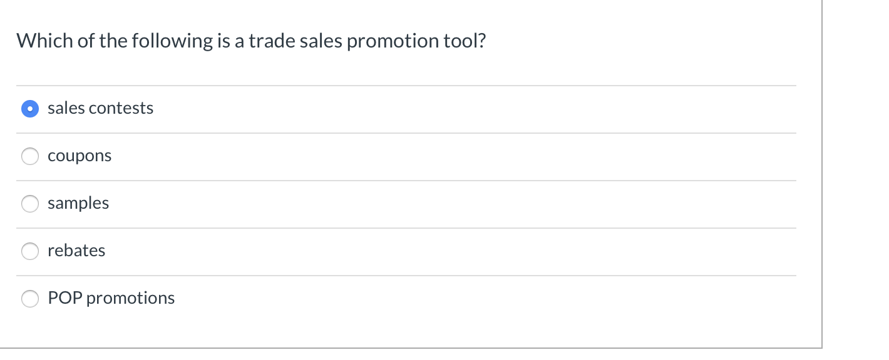Click the "sales contests" answer label
The height and width of the screenshot is (360, 889).
click(x=100, y=108)
